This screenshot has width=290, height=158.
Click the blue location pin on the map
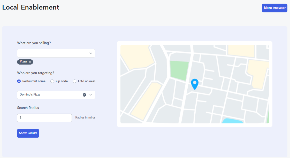194,84
